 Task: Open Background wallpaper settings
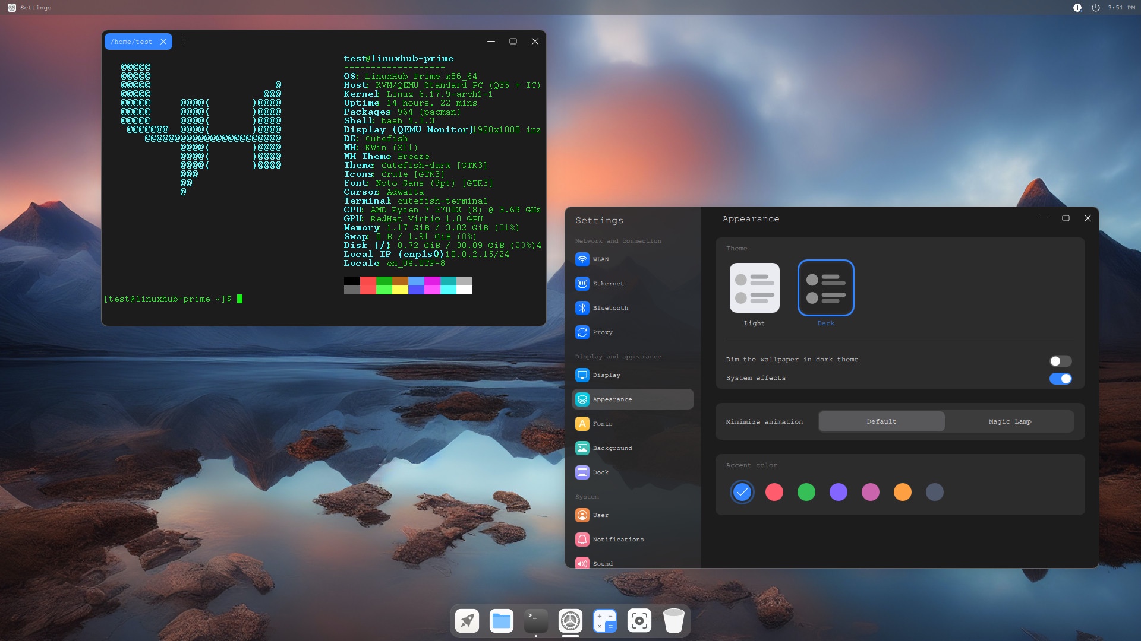click(x=612, y=448)
